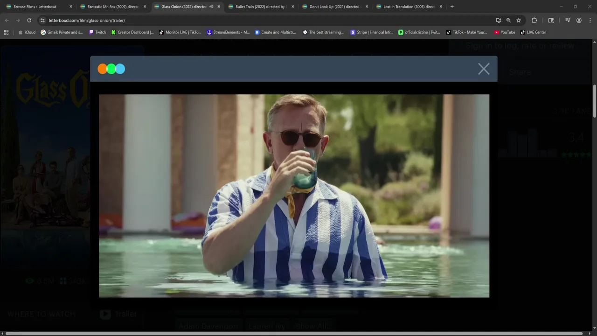Viewport: 597px width, 336px height.
Task: Open the apps grid in bookmarks bar
Action: pyautogui.click(x=6, y=32)
